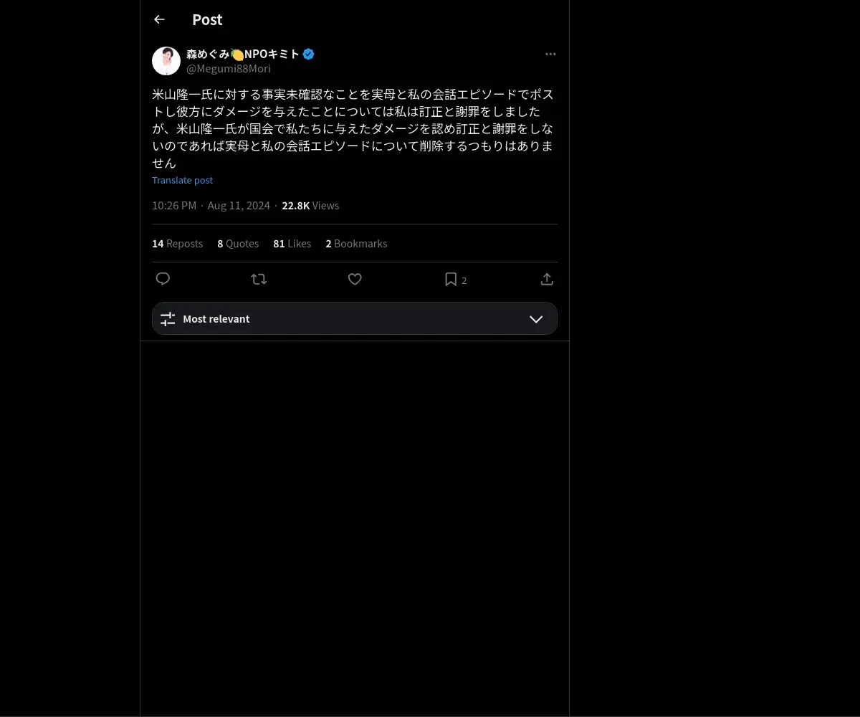Bookmark the post with the bookmark icon
Image resolution: width=860 pixels, height=717 pixels.
pyautogui.click(x=451, y=279)
